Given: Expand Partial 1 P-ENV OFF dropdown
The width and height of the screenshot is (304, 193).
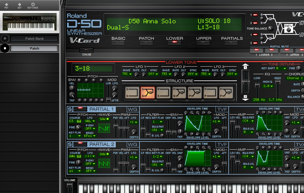Looking at the screenshot, I should [x=90, y=129].
